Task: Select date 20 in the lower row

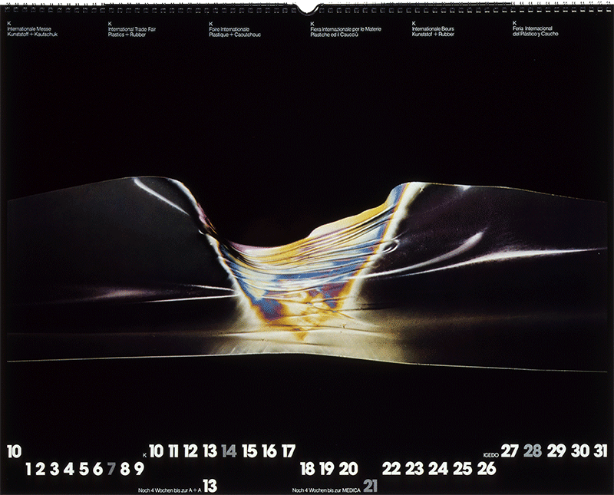Action: [x=348, y=469]
